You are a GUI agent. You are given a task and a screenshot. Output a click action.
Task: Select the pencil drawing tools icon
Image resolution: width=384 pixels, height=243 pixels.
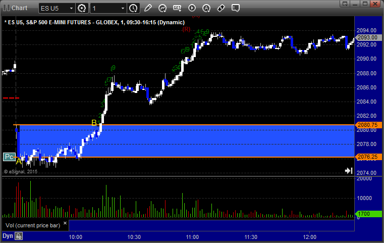pos(148,8)
